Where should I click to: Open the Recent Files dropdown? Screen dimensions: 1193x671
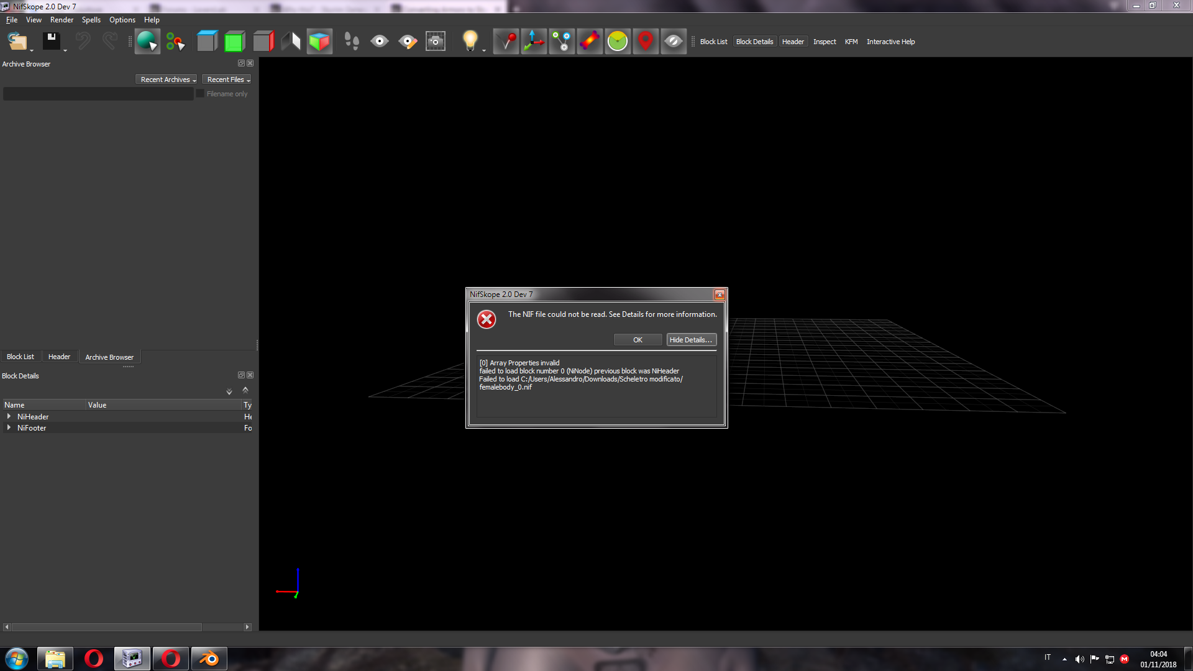pyautogui.click(x=227, y=80)
